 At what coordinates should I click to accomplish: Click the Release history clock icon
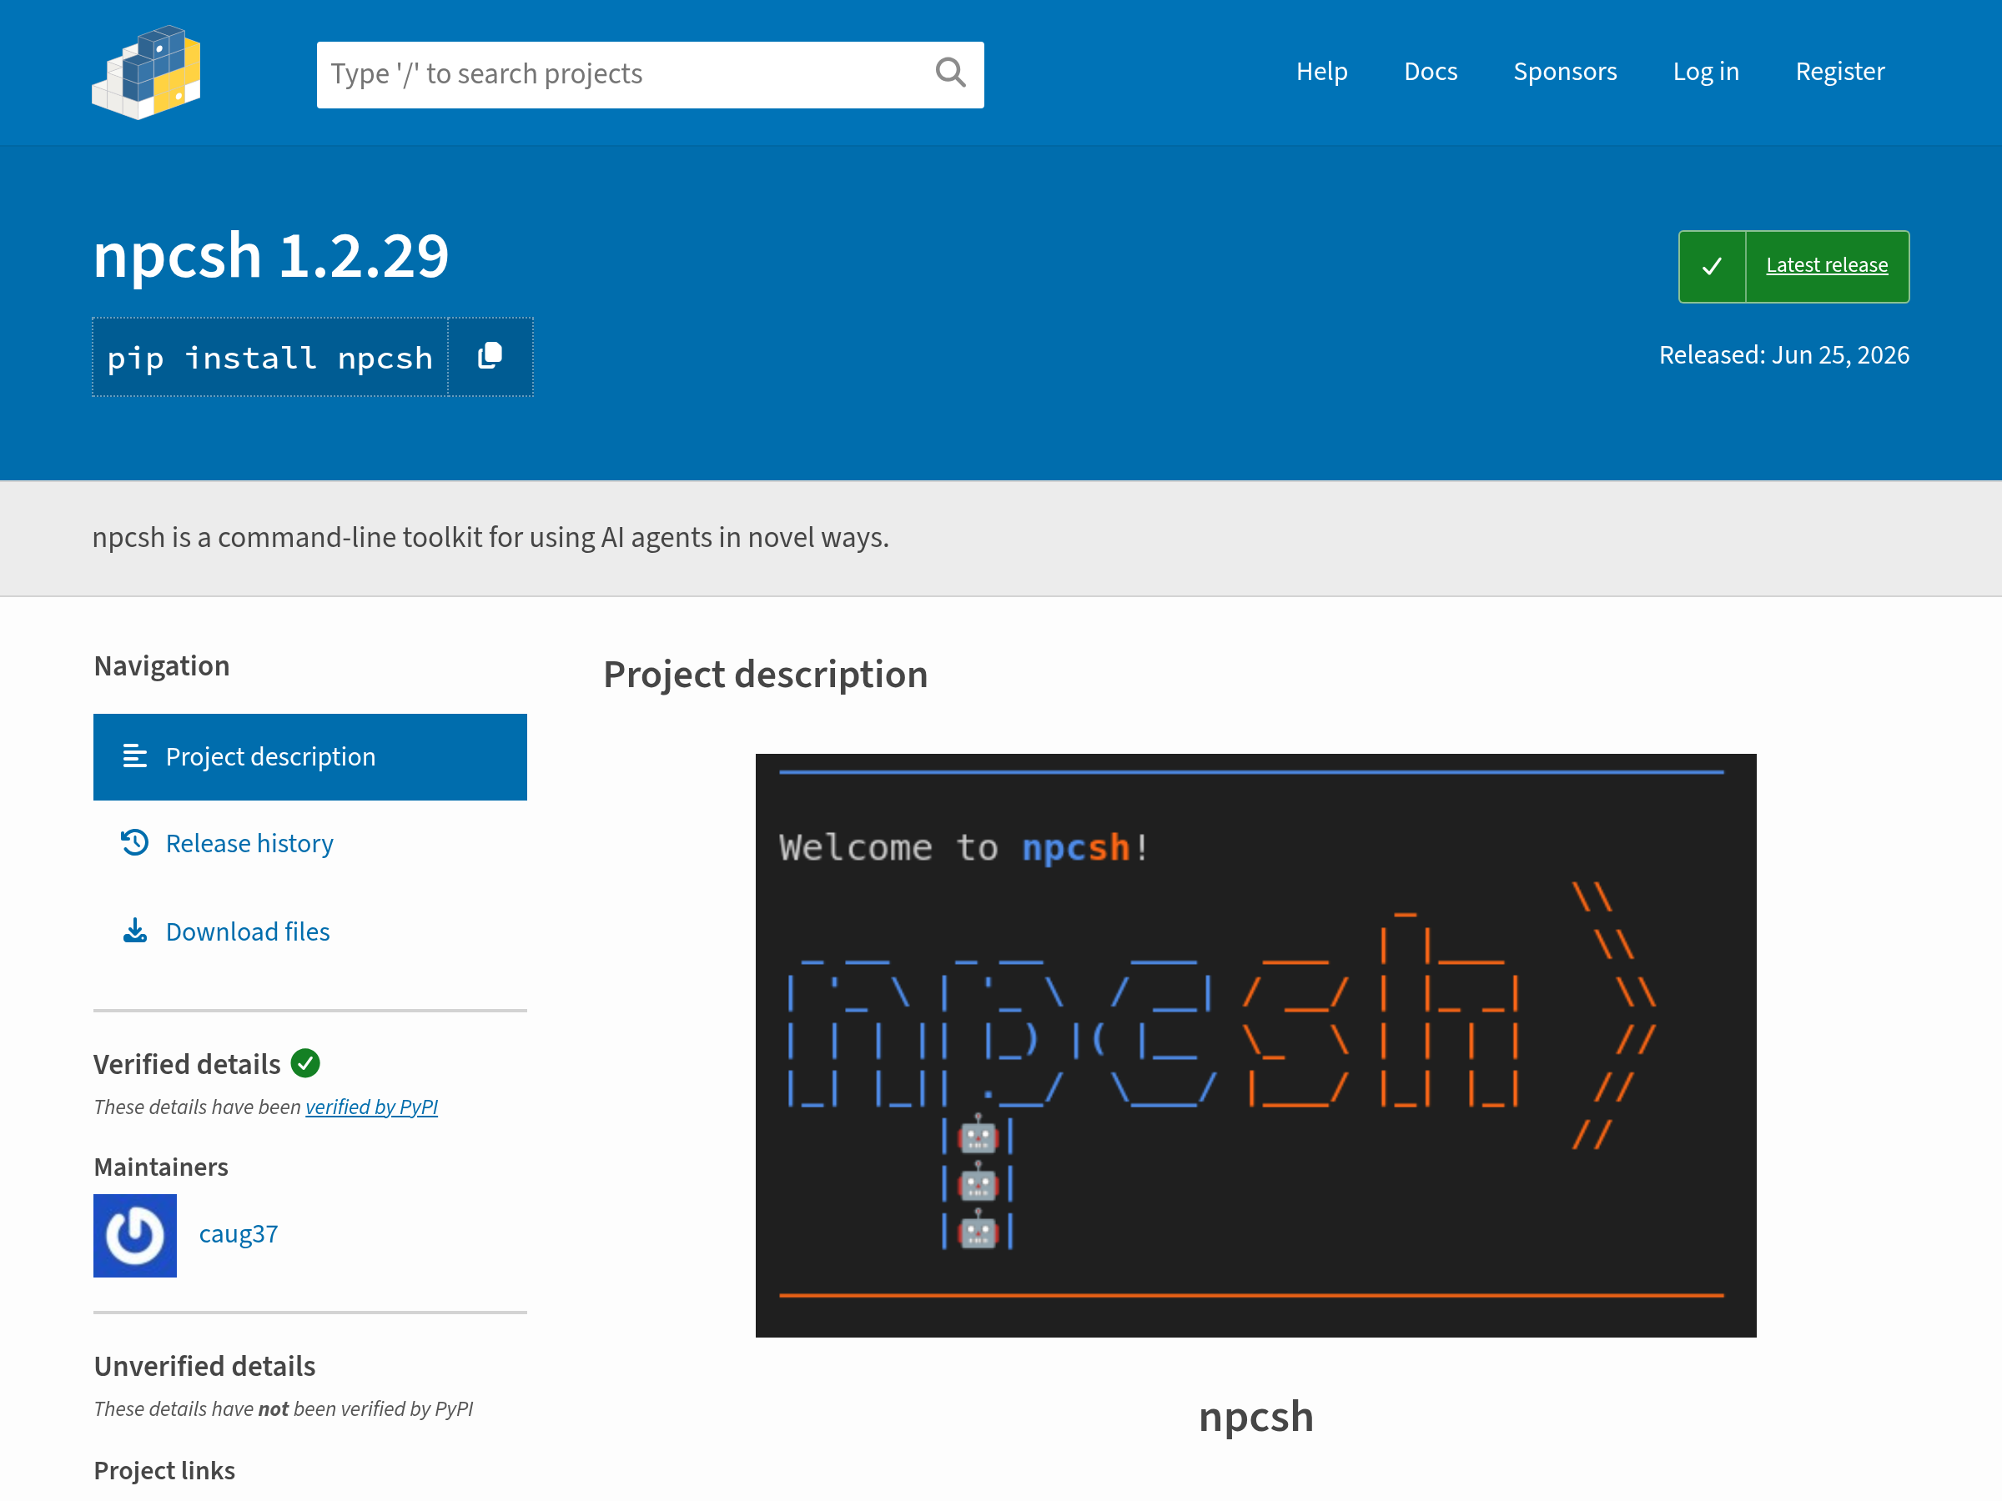click(135, 842)
